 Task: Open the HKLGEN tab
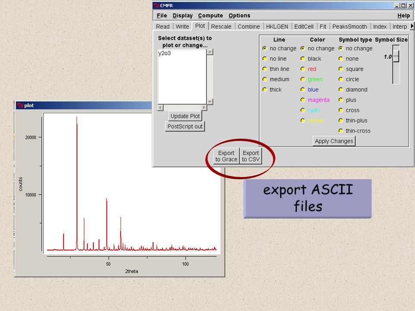277,26
